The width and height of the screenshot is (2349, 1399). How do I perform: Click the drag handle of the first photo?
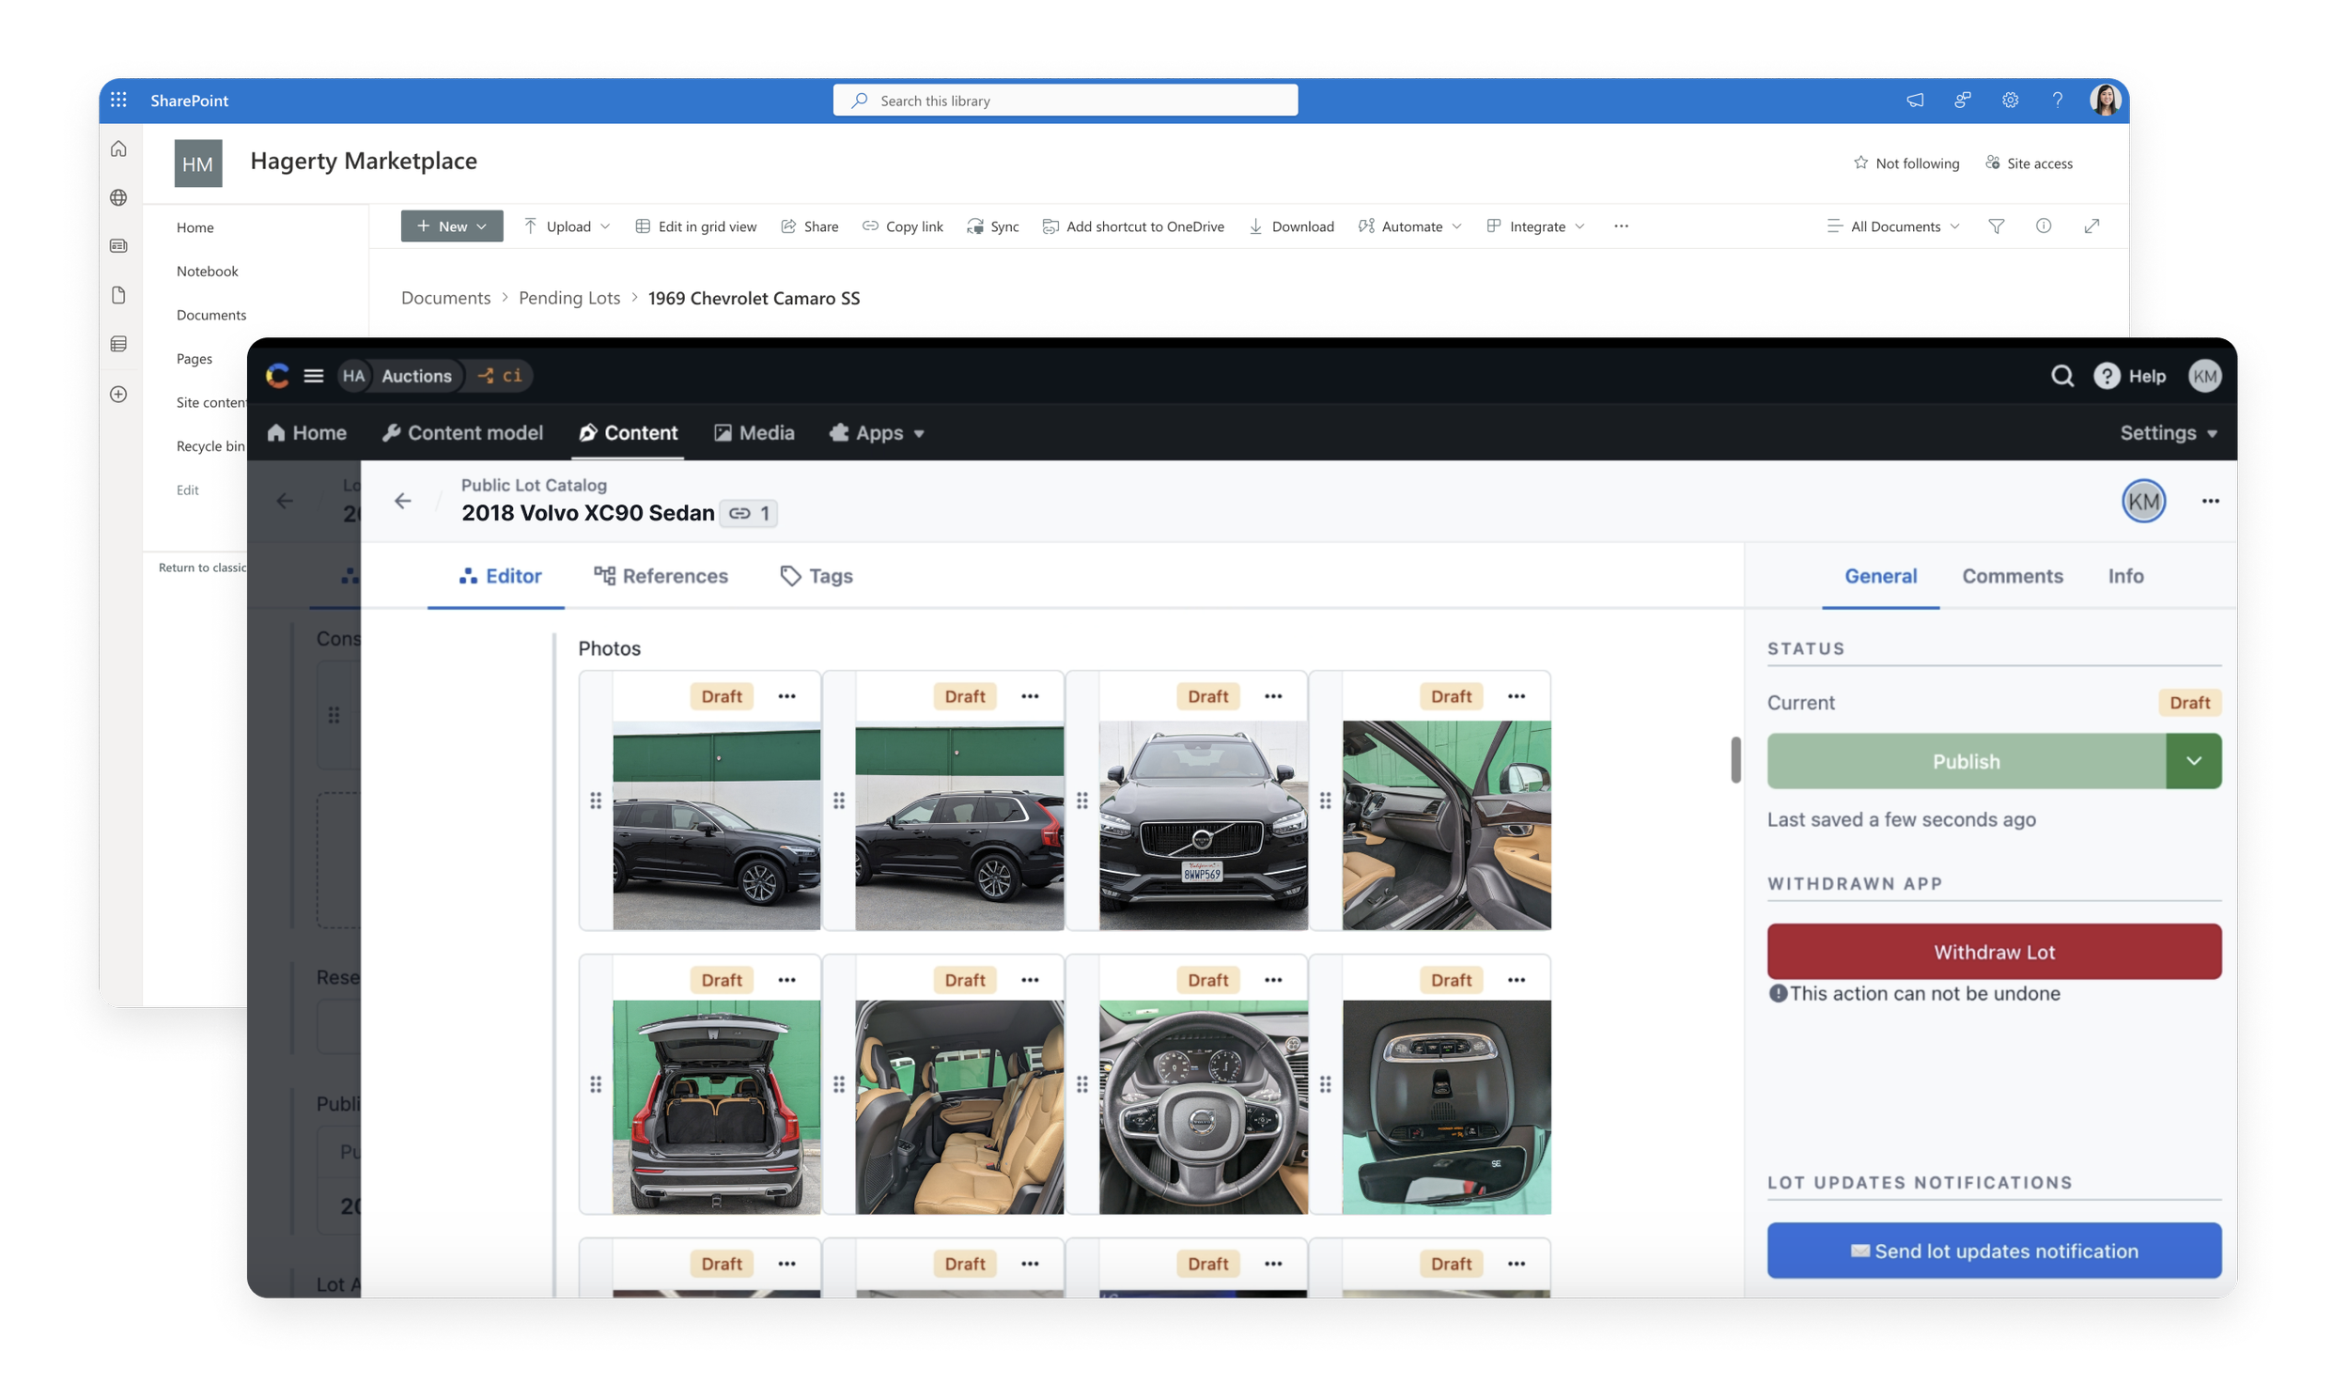596,801
